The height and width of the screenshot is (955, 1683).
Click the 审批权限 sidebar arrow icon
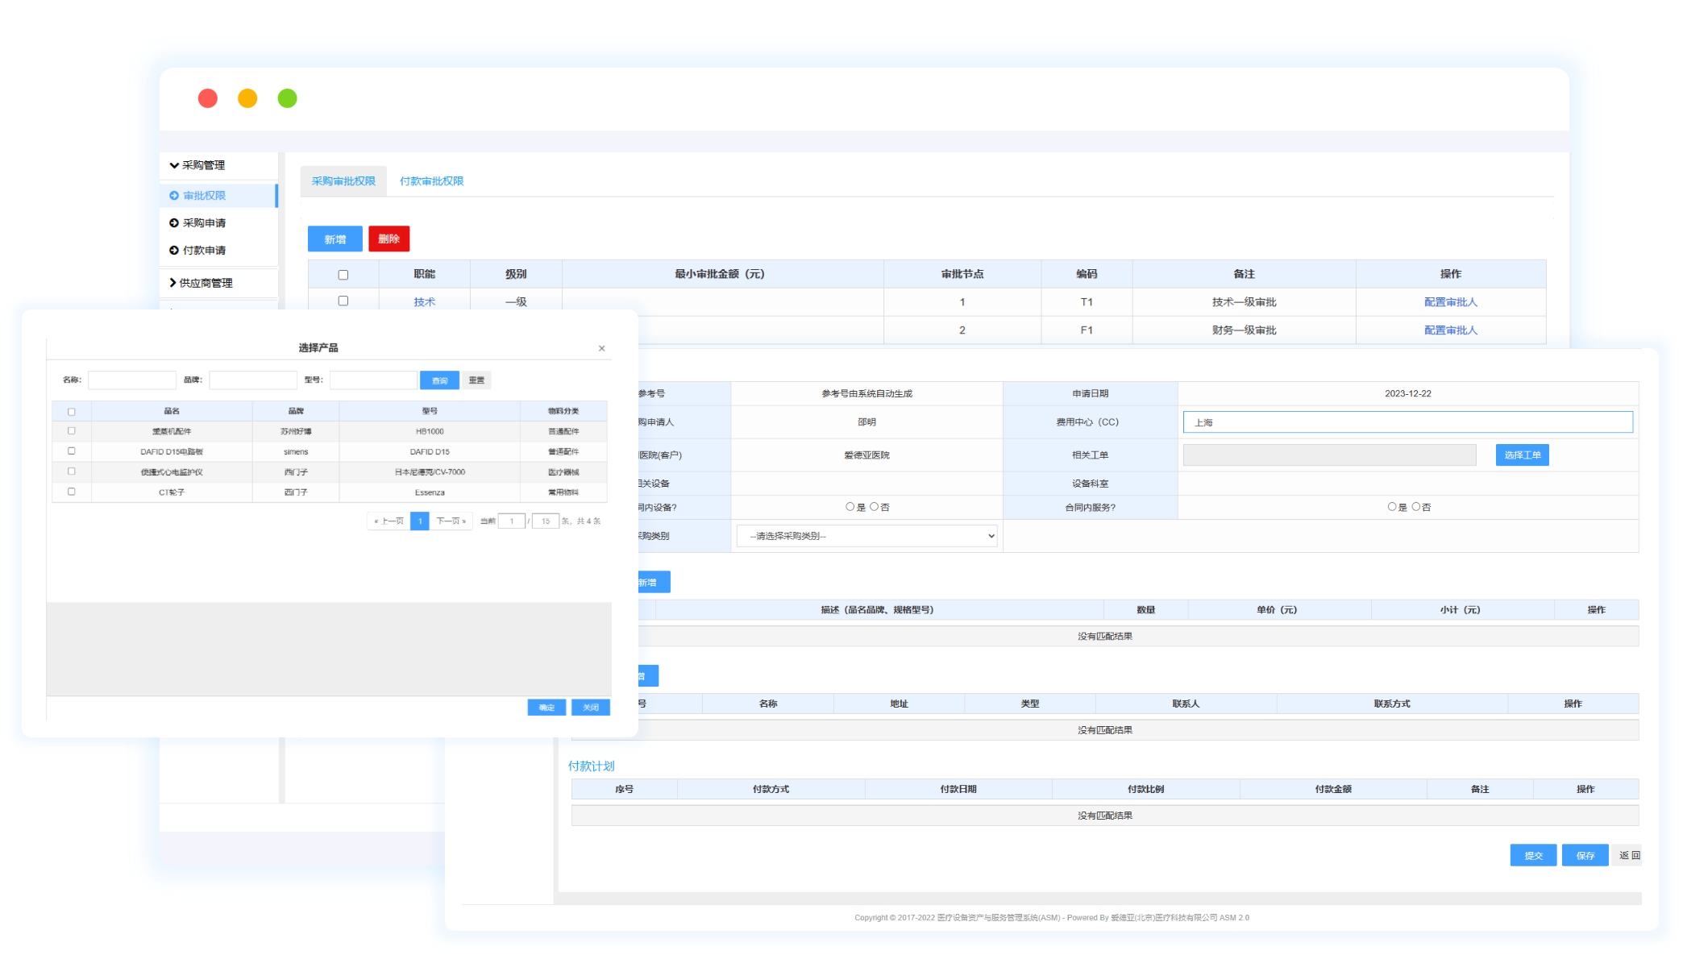(174, 196)
